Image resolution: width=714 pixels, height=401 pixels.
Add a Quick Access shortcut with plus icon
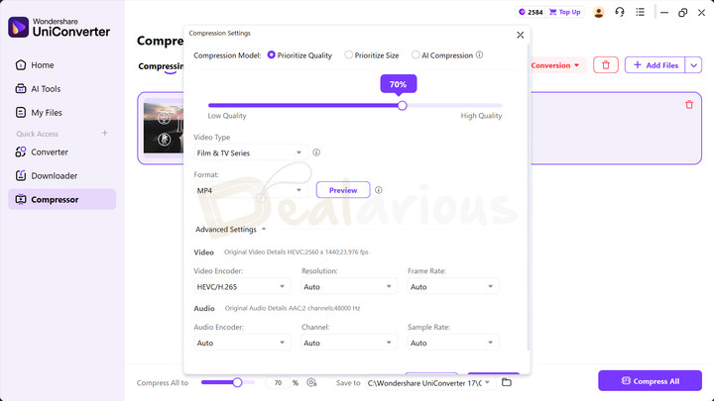click(x=105, y=134)
